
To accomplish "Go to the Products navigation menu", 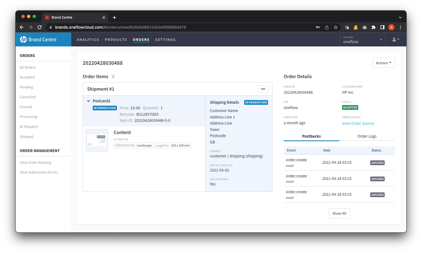I will (116, 40).
